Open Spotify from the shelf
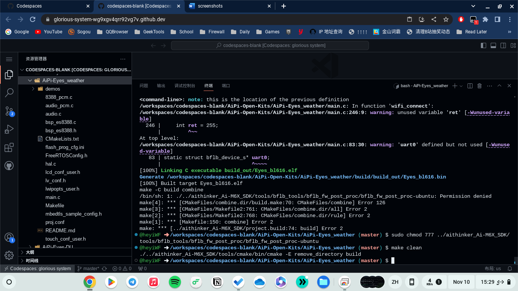 pos(175,282)
